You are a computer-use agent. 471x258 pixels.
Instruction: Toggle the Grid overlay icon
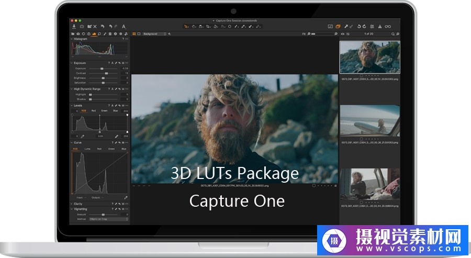click(372, 27)
